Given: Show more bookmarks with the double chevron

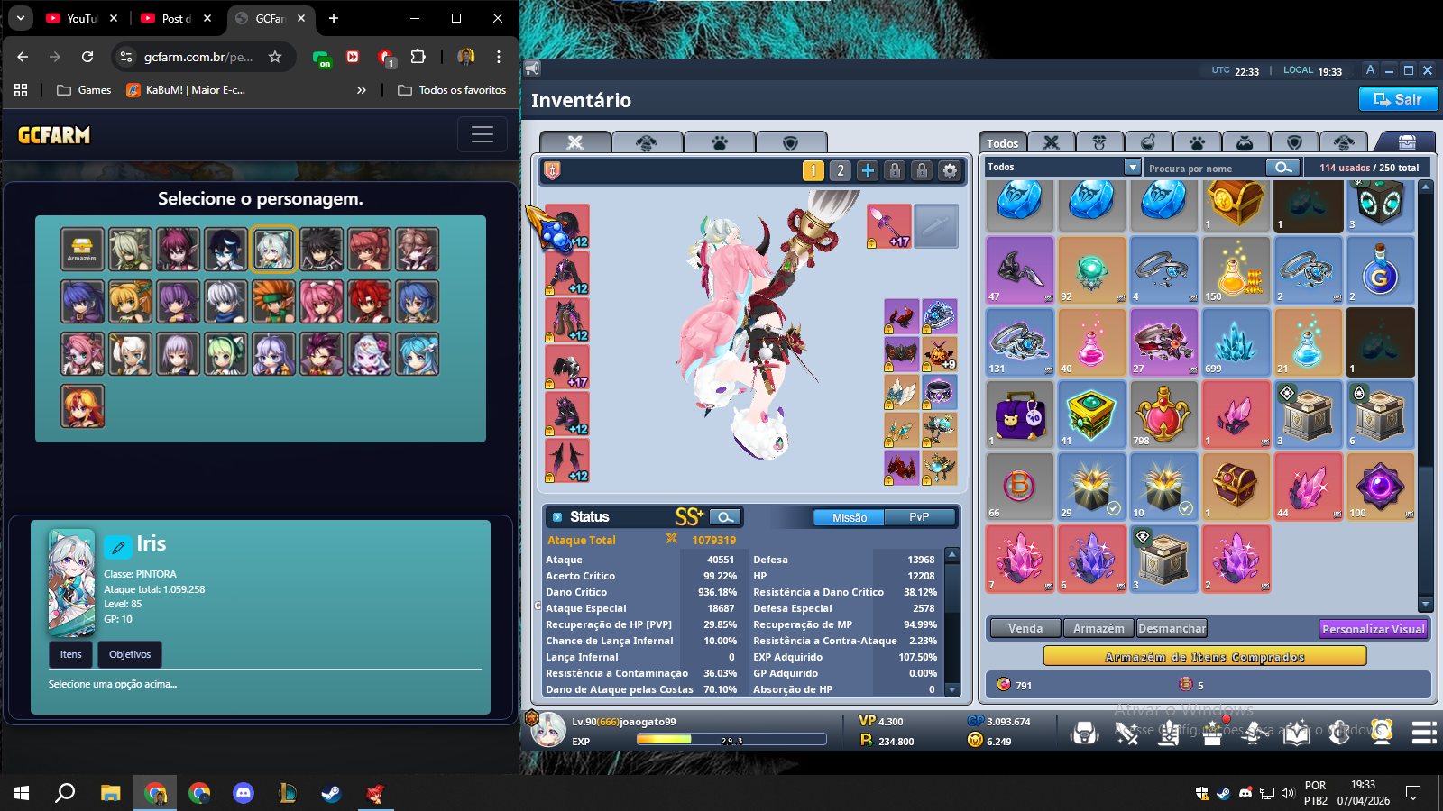Looking at the screenshot, I should coord(362,90).
